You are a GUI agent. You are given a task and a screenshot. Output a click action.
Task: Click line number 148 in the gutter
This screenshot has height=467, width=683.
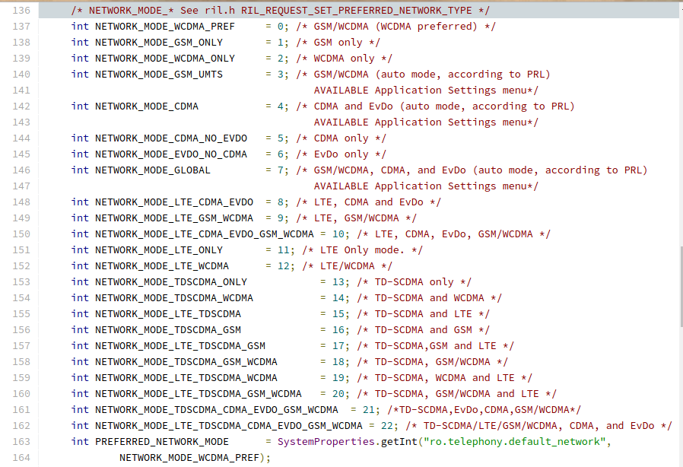[21, 202]
